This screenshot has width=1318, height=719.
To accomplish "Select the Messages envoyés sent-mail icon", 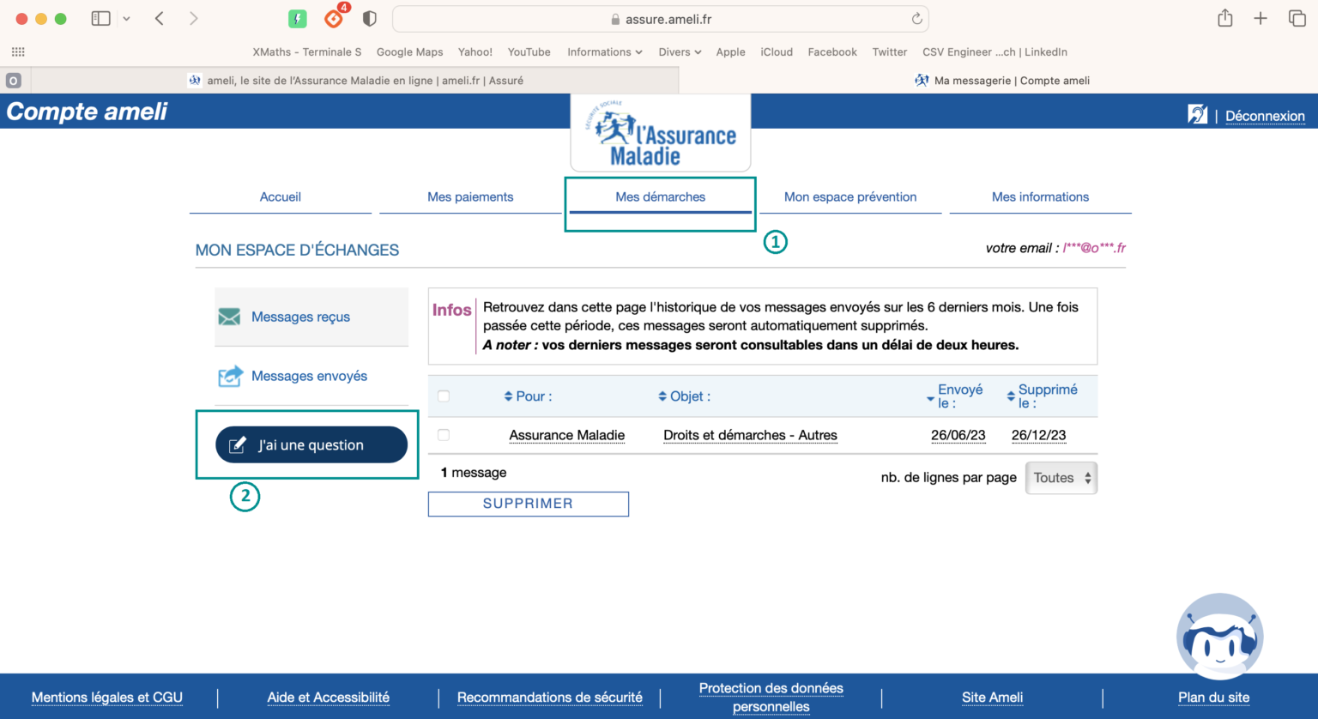I will [229, 375].
